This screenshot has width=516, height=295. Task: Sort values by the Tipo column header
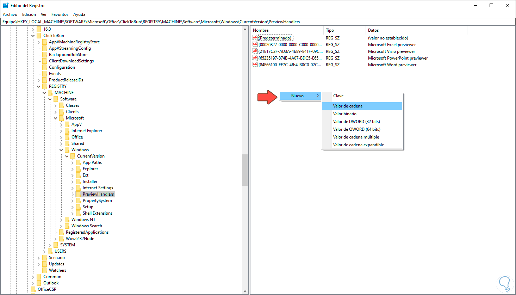pos(344,30)
